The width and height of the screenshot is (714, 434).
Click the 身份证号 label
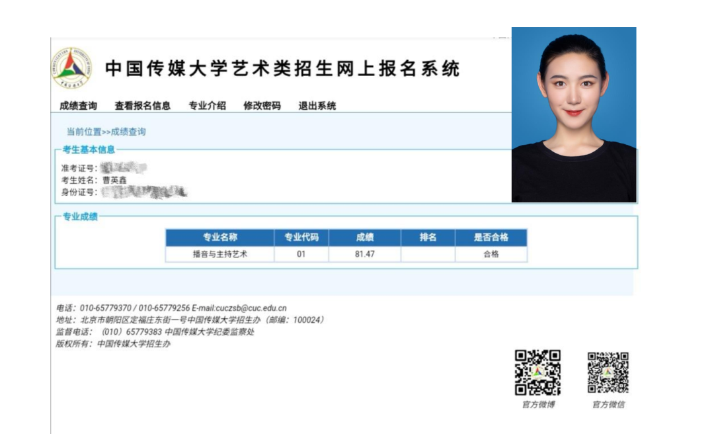[79, 192]
